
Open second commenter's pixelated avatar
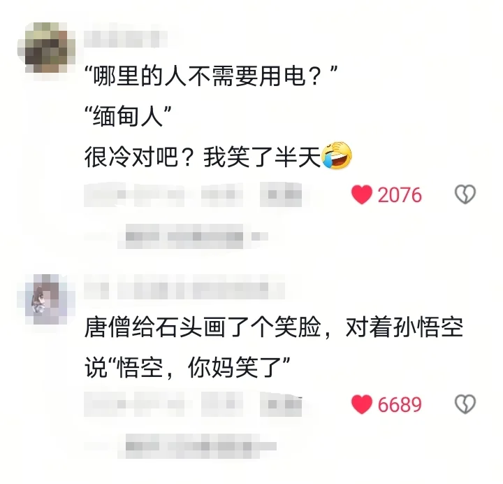coord(46,299)
